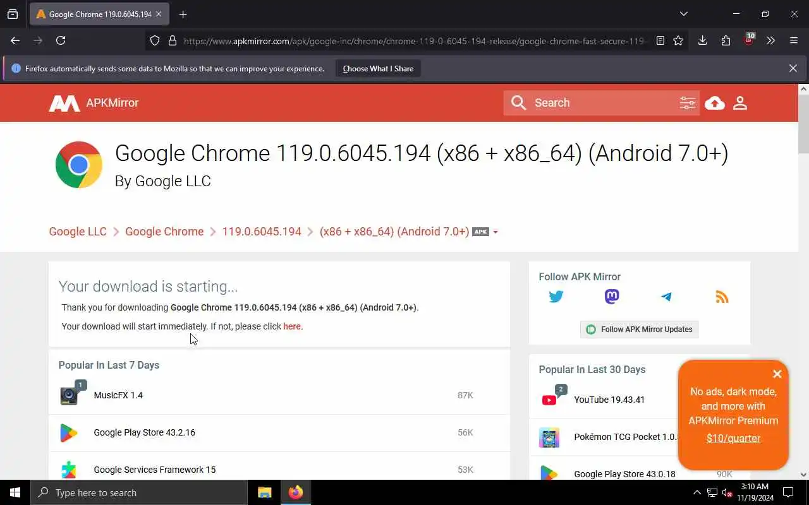Show more toolbar tools chevron
809x505 pixels.
[x=770, y=40]
